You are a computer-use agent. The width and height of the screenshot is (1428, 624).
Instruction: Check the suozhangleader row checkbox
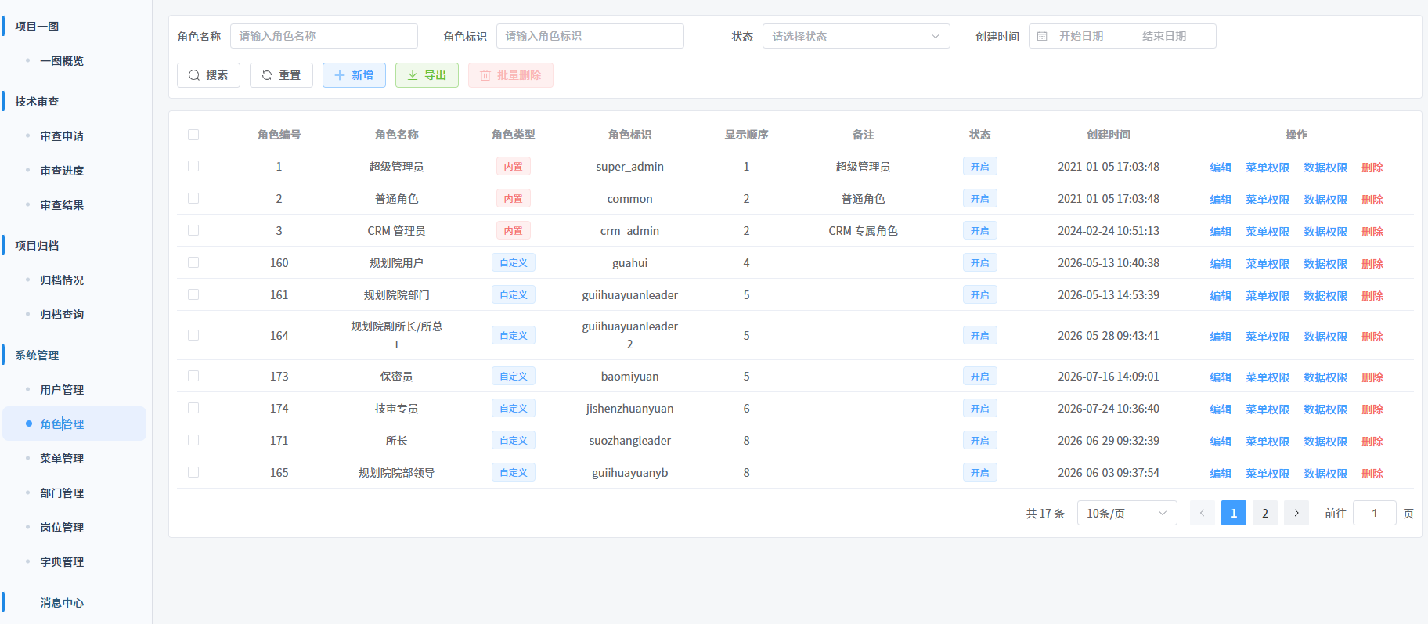point(193,440)
